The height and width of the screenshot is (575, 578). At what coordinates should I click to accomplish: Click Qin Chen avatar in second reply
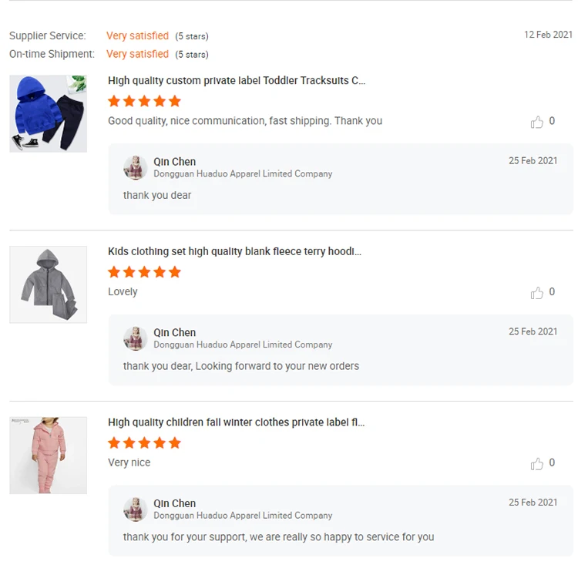(136, 338)
